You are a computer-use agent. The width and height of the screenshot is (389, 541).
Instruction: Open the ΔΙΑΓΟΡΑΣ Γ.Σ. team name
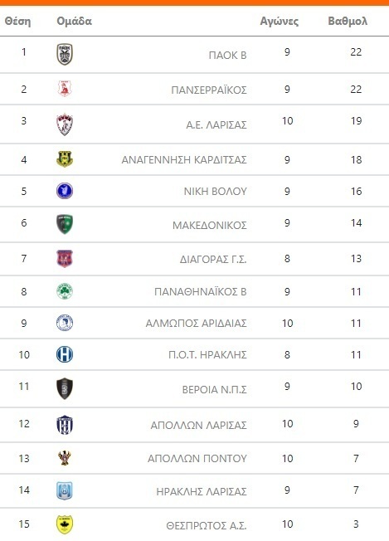click(x=213, y=259)
